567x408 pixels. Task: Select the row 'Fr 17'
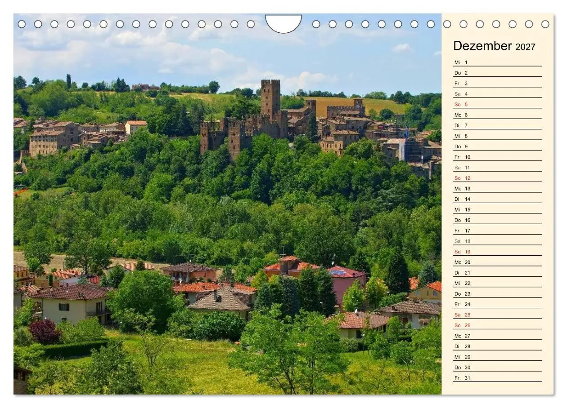tap(497, 231)
